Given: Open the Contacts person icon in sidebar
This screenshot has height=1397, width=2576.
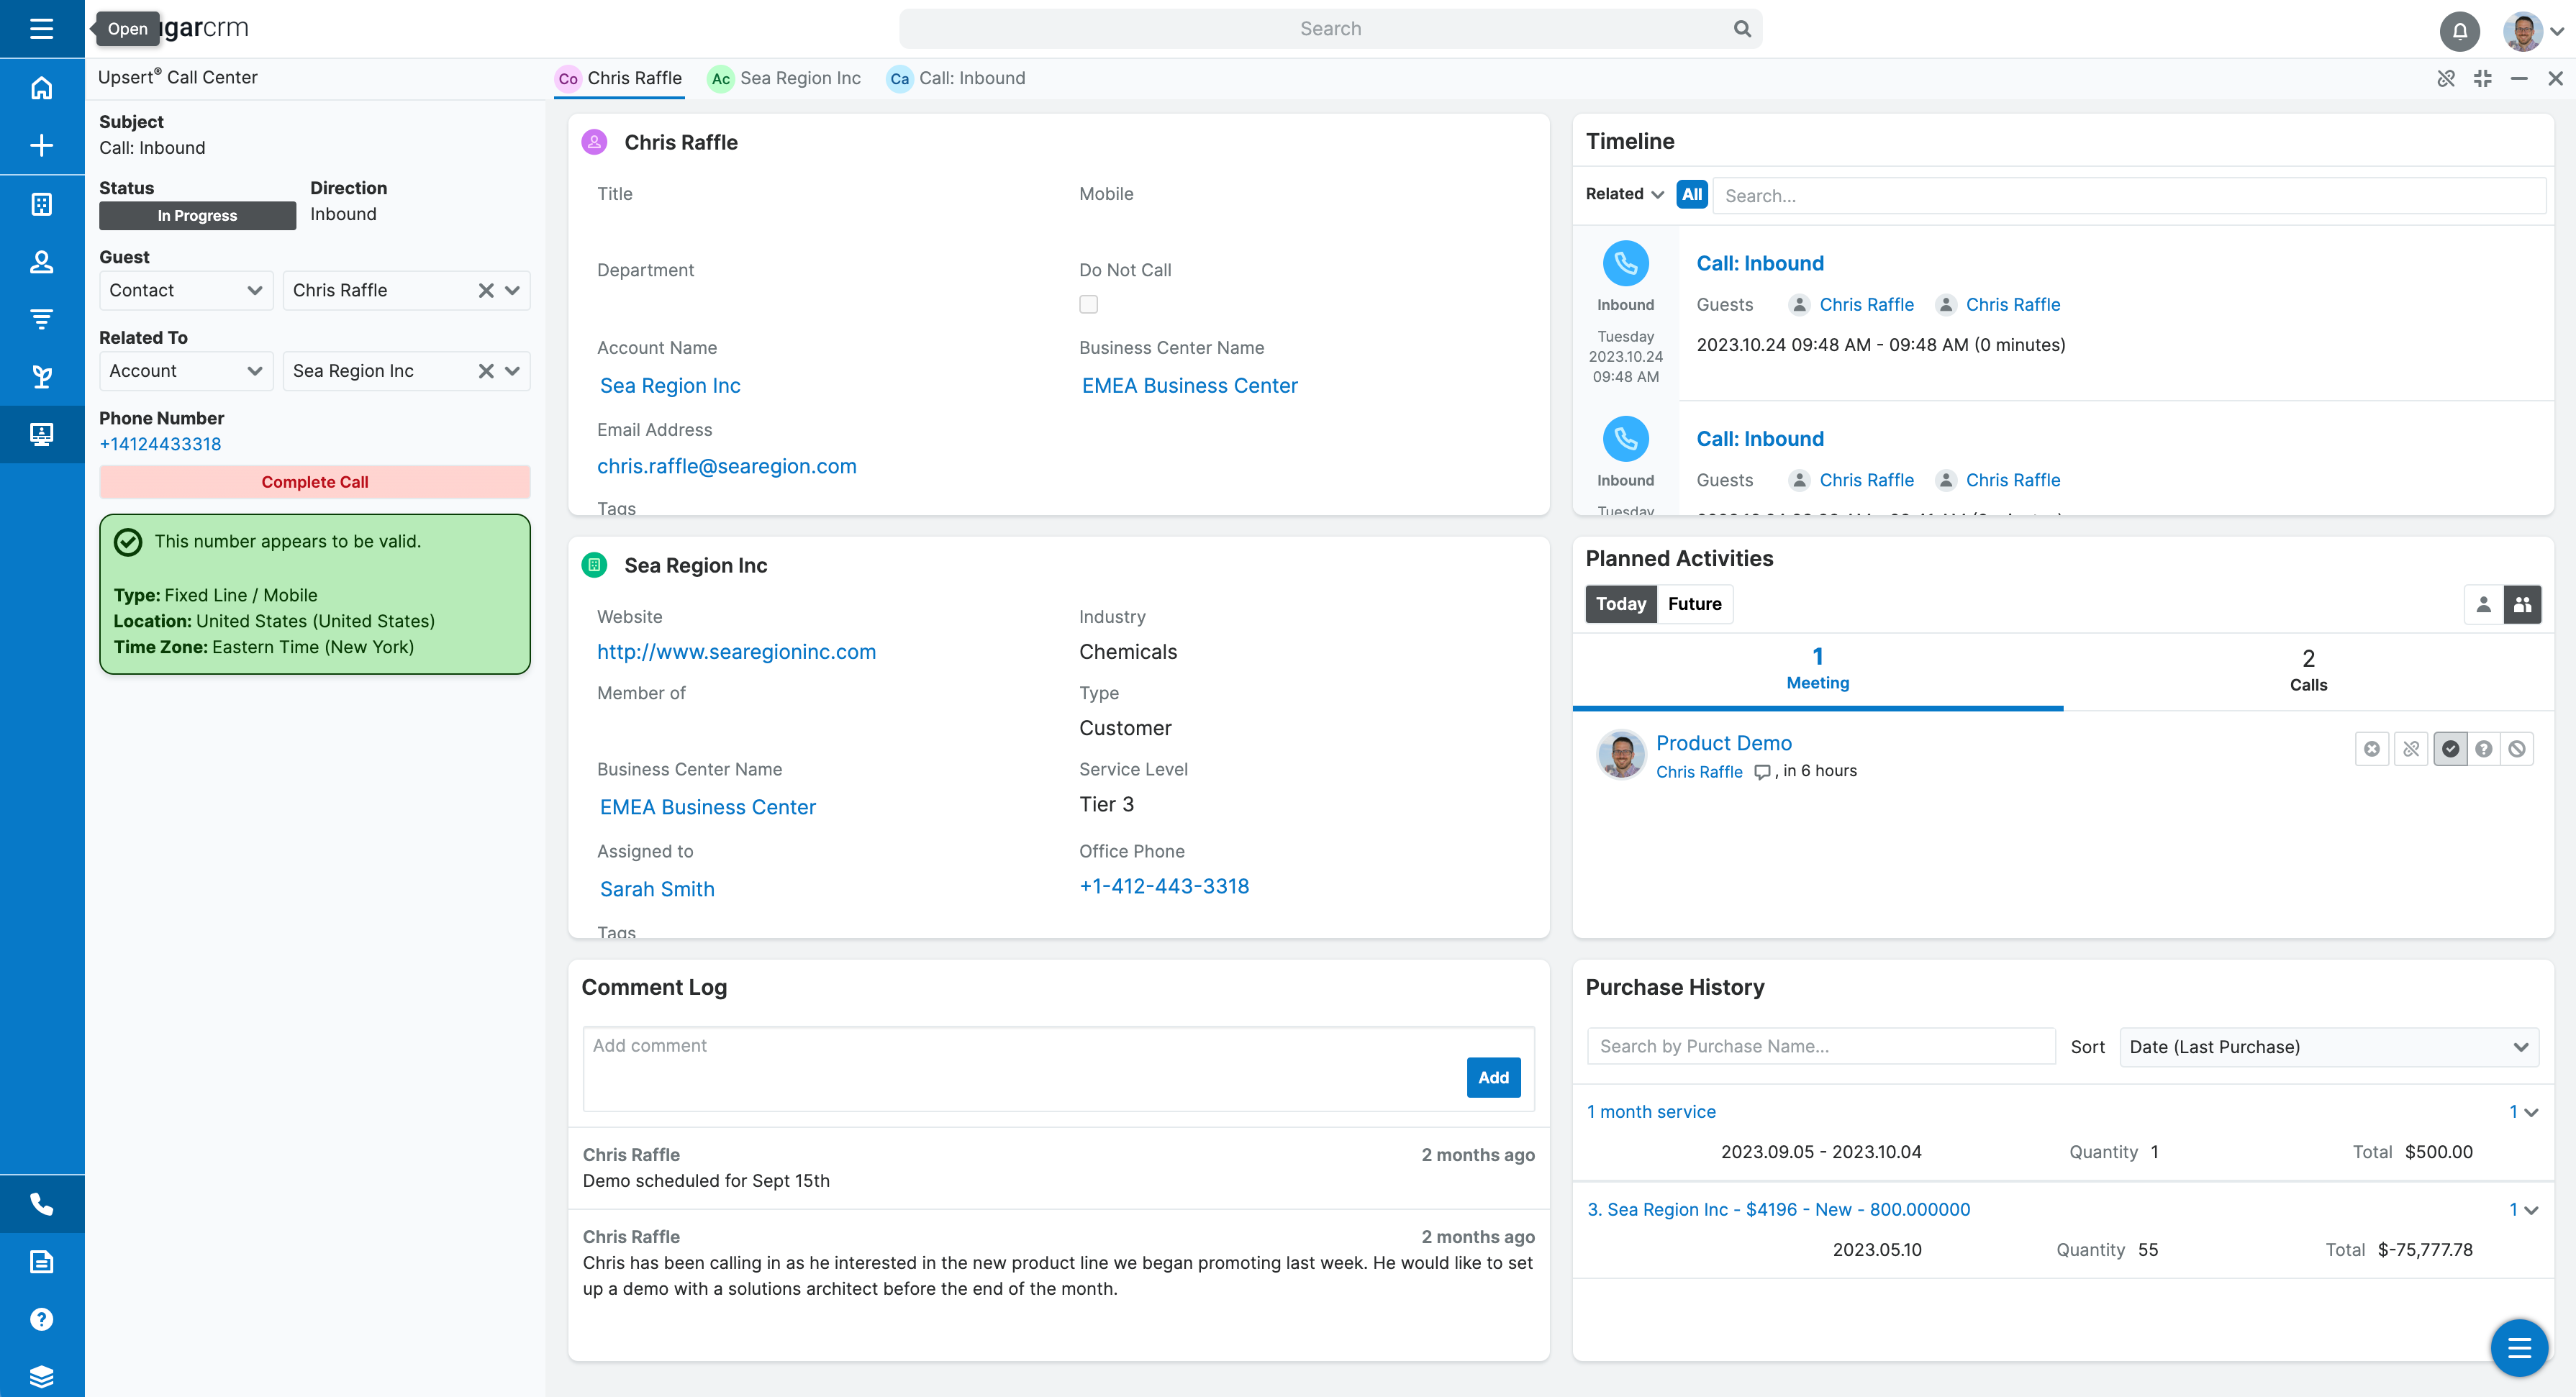Looking at the screenshot, I should click(41, 262).
